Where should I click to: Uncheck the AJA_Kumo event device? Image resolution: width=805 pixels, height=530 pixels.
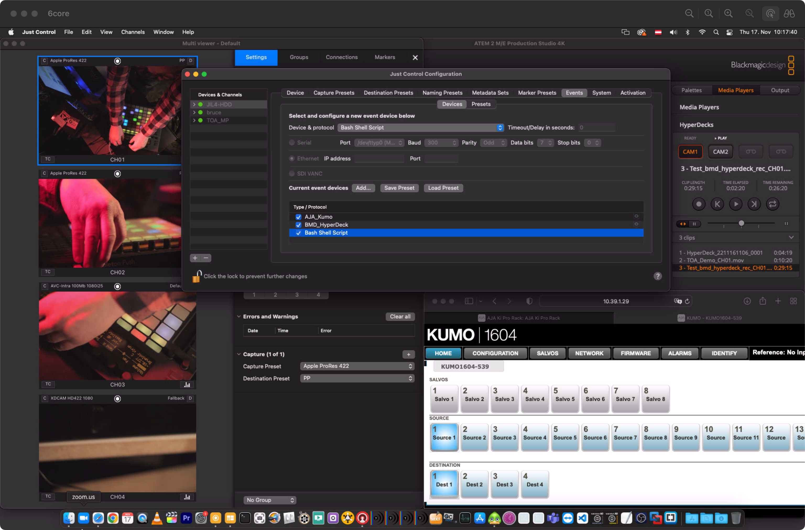pos(298,217)
